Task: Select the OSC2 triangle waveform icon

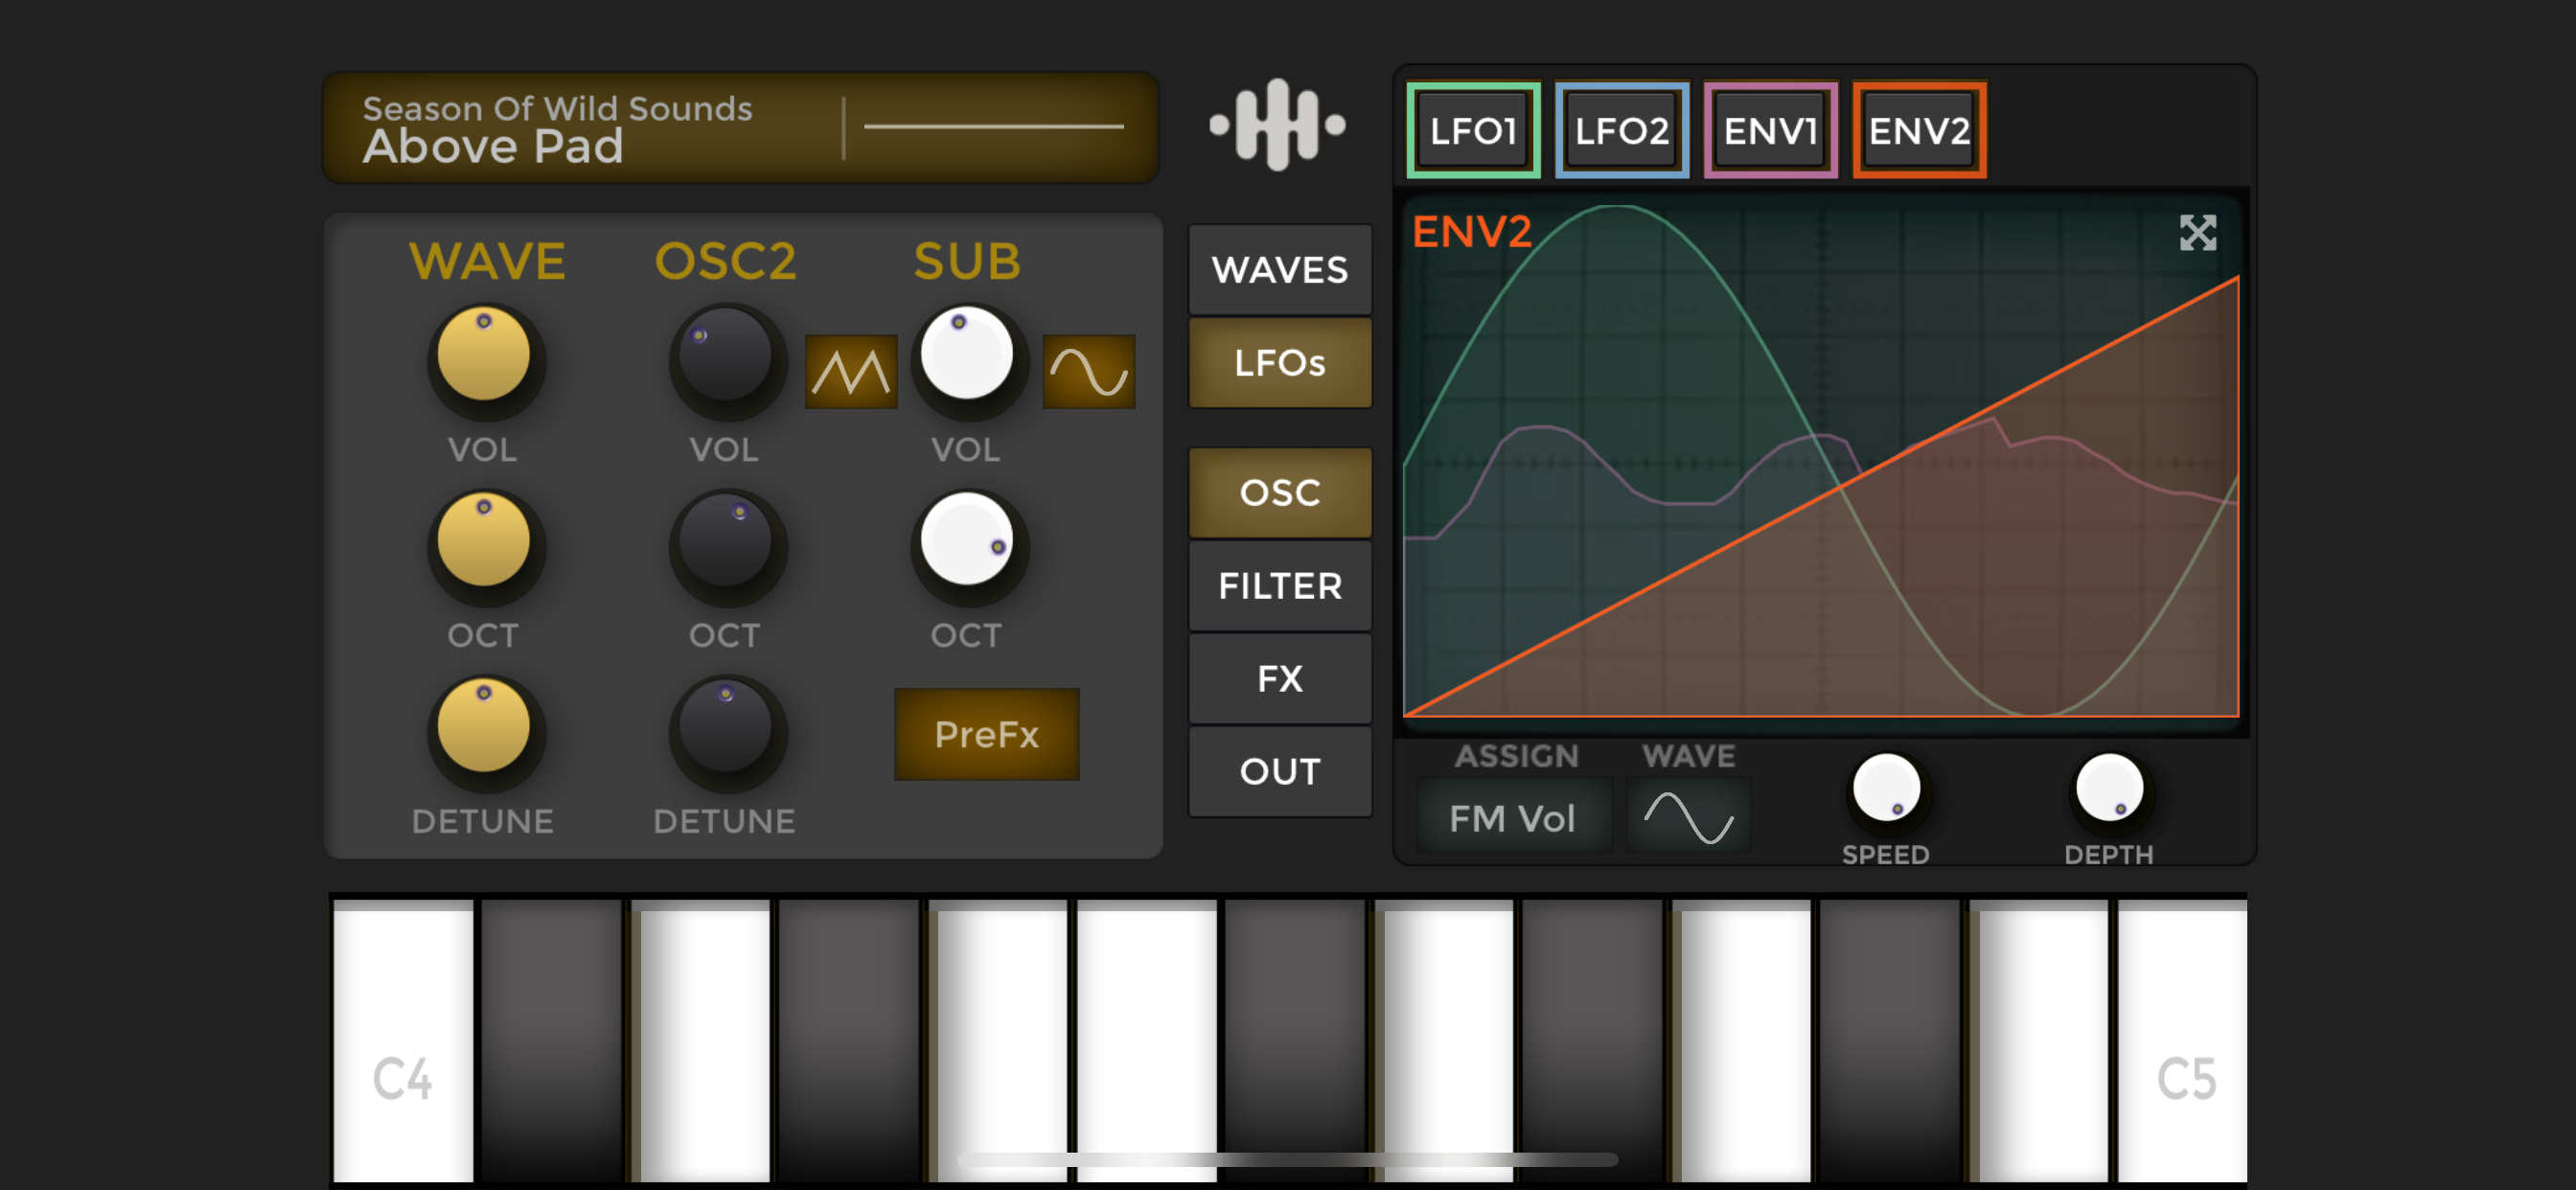Action: point(851,372)
